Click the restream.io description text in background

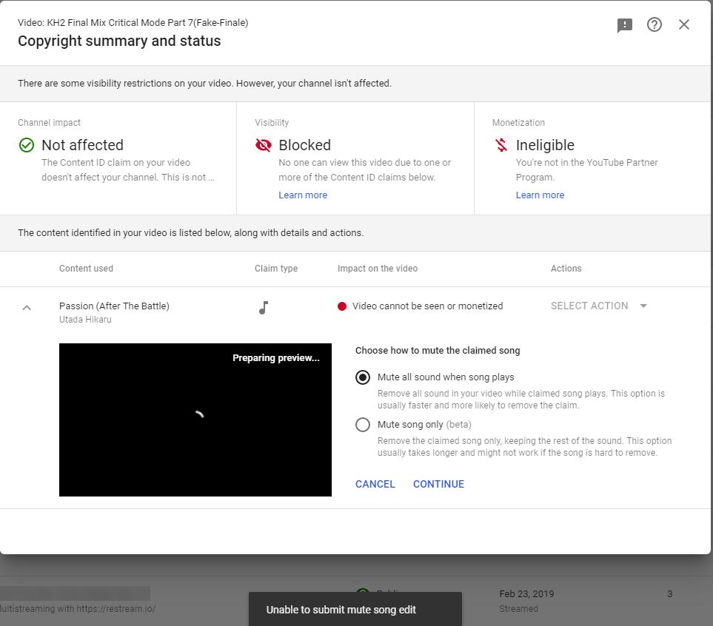78,608
